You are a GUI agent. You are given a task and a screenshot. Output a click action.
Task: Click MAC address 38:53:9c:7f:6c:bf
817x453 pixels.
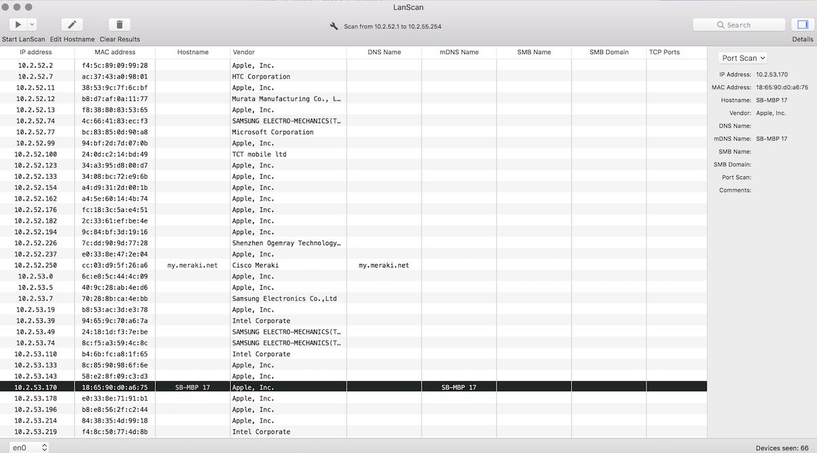(115, 88)
